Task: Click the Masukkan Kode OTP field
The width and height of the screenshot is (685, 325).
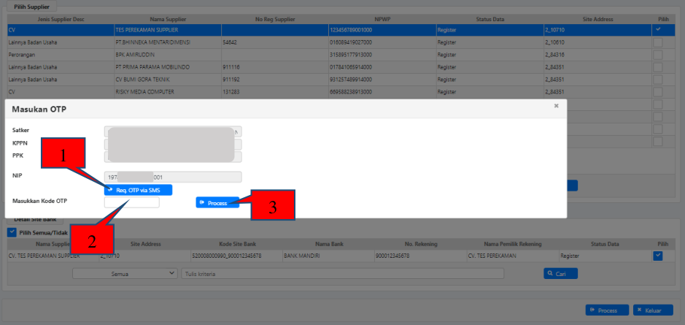Action: (132, 202)
